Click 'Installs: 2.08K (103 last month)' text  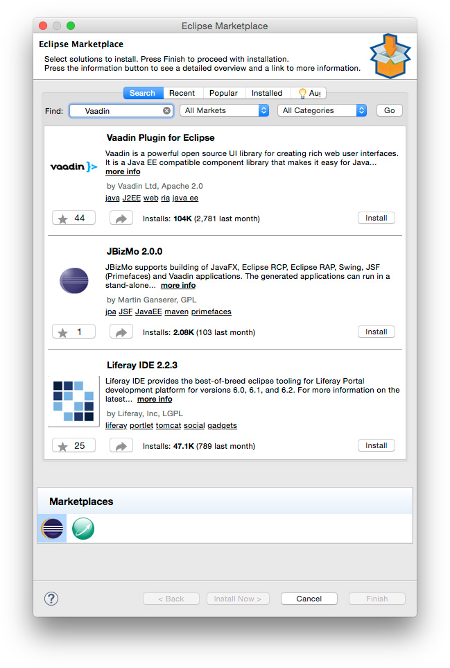[199, 332]
